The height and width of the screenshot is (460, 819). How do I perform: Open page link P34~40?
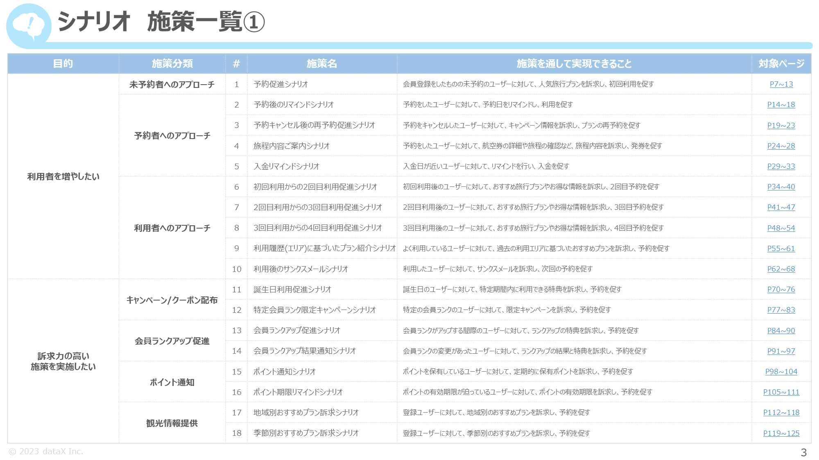tap(781, 187)
